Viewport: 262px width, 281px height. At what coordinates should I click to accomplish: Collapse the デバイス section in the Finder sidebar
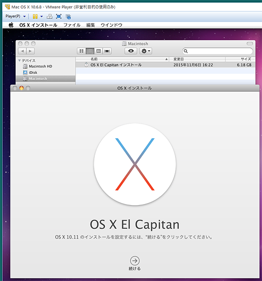coord(19,61)
